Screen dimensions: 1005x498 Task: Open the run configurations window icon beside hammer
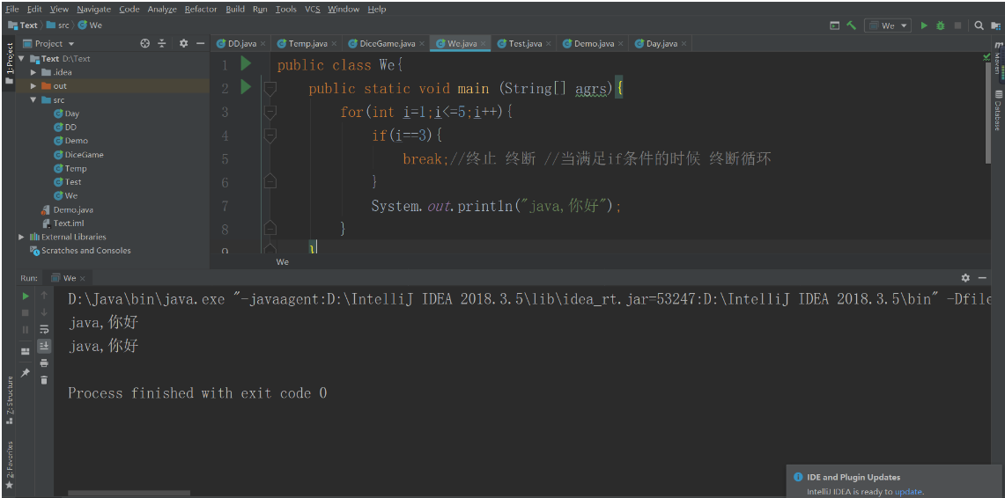coord(834,26)
